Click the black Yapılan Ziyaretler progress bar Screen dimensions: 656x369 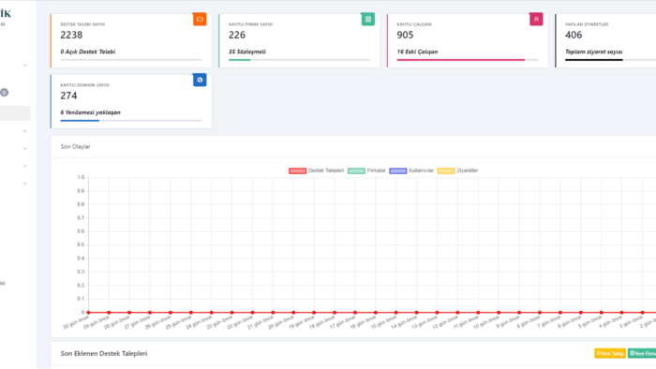pos(610,60)
